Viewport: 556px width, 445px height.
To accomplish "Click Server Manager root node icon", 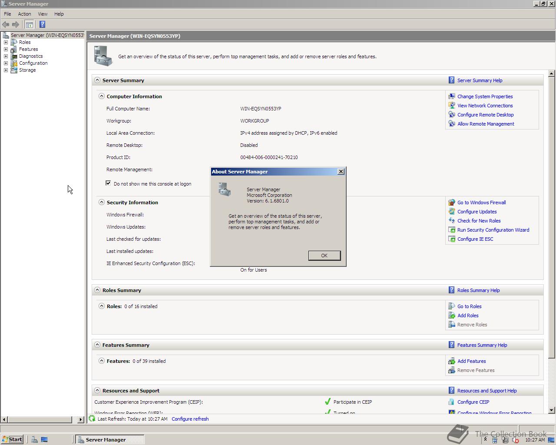I will [x=6, y=35].
